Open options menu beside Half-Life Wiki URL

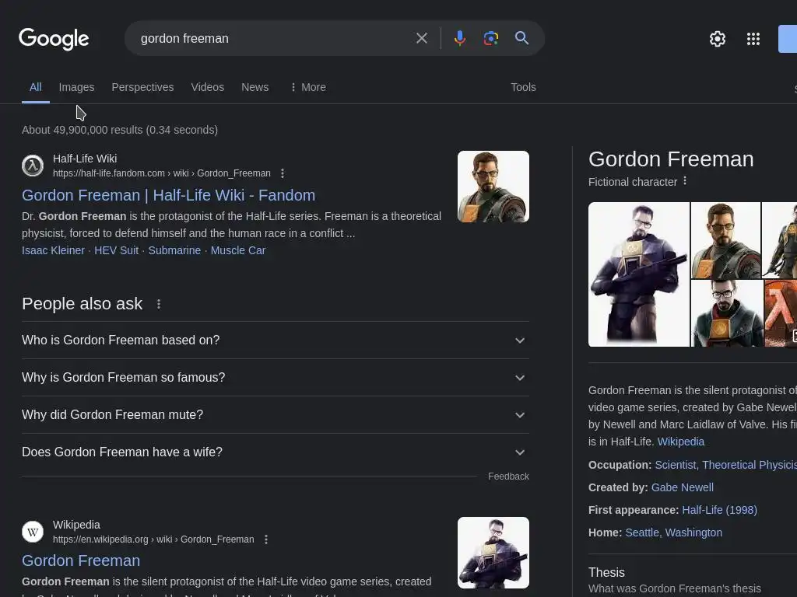[x=283, y=173]
